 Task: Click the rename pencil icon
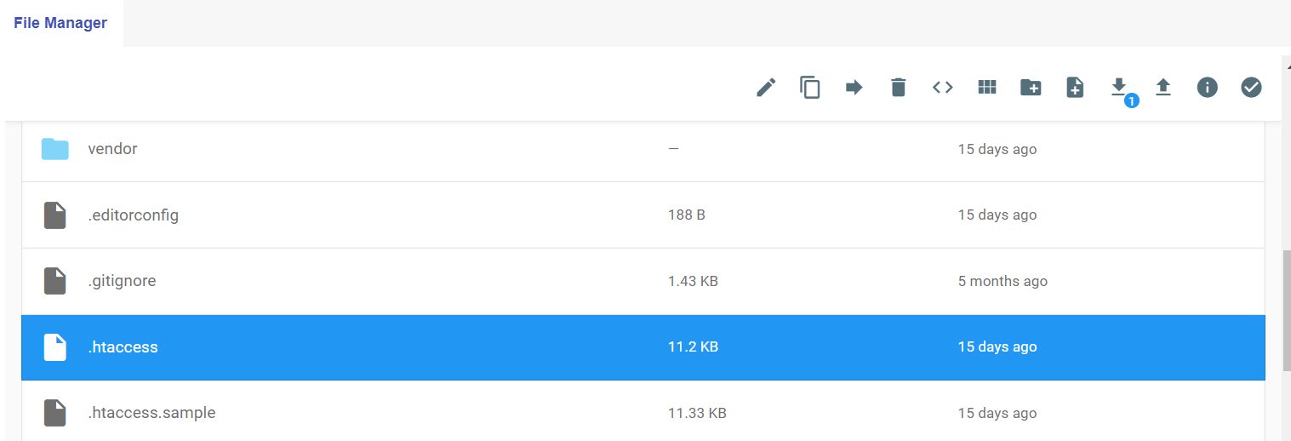[766, 87]
